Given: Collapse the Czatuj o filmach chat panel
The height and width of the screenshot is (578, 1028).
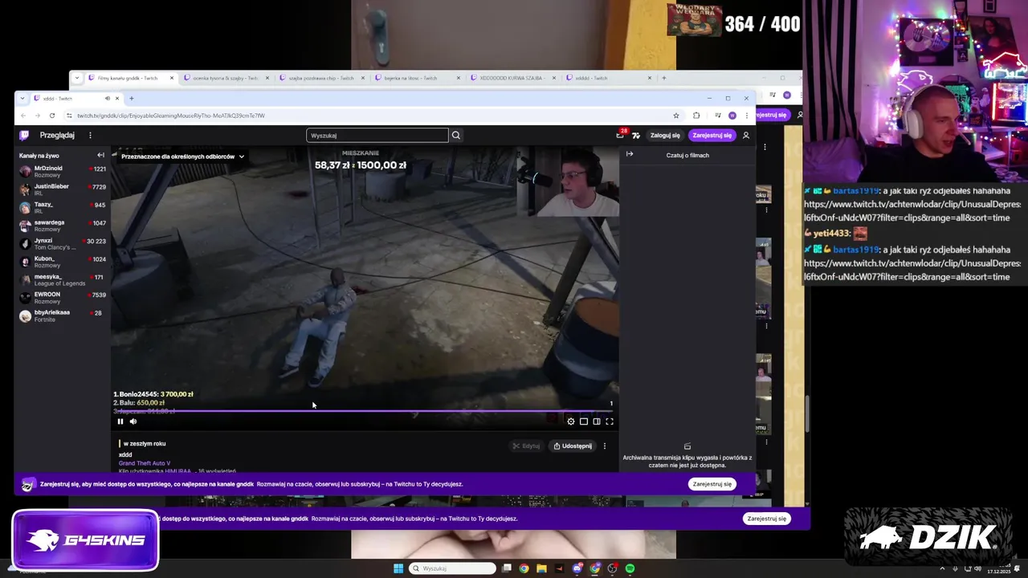Looking at the screenshot, I should pos(630,154).
